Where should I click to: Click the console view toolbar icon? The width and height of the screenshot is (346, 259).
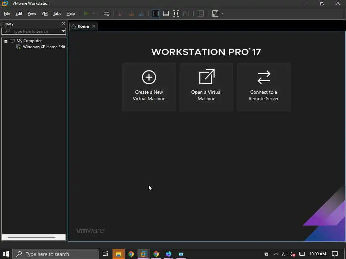[x=201, y=13]
